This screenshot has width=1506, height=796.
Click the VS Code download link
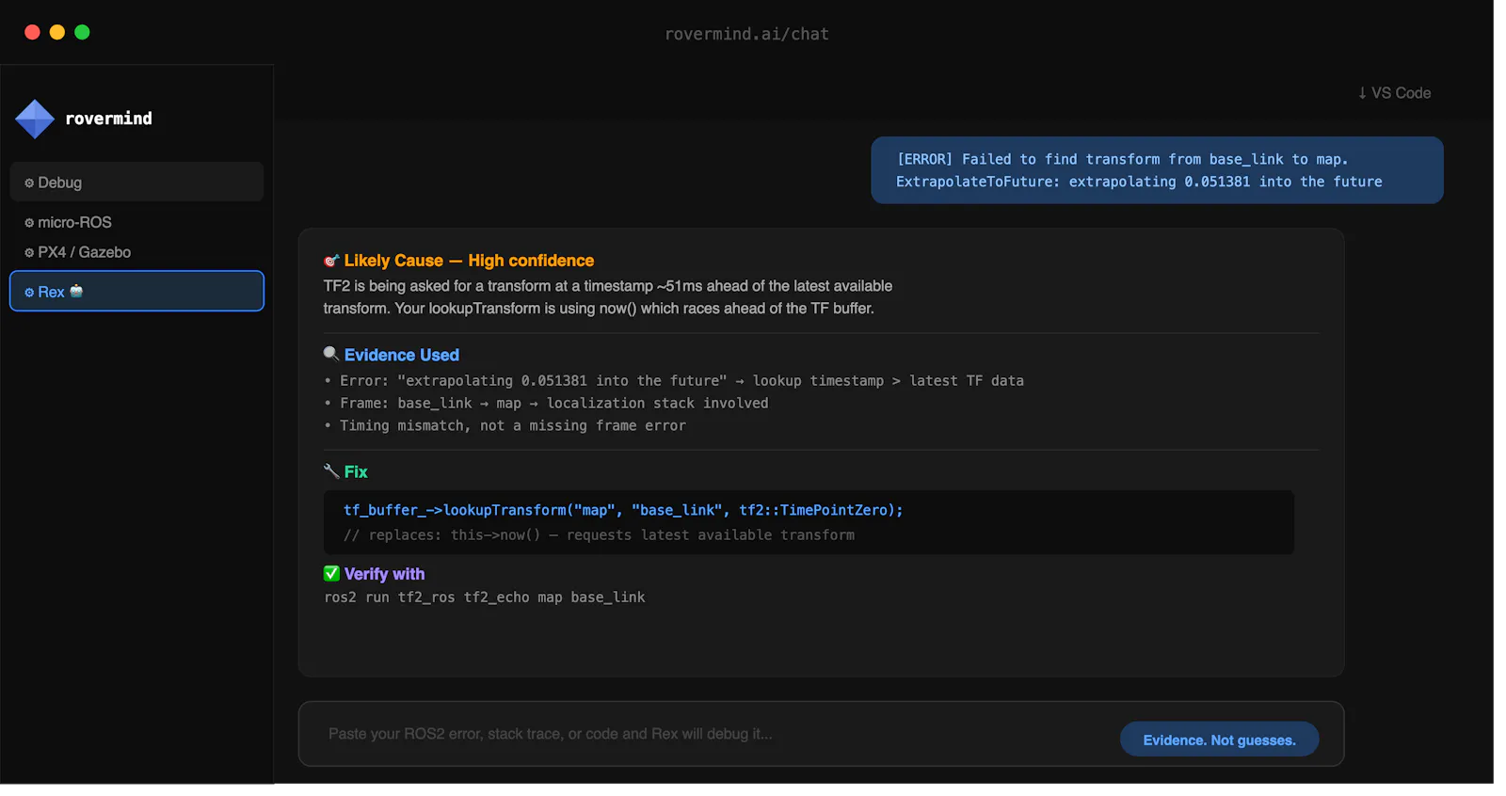click(1394, 92)
